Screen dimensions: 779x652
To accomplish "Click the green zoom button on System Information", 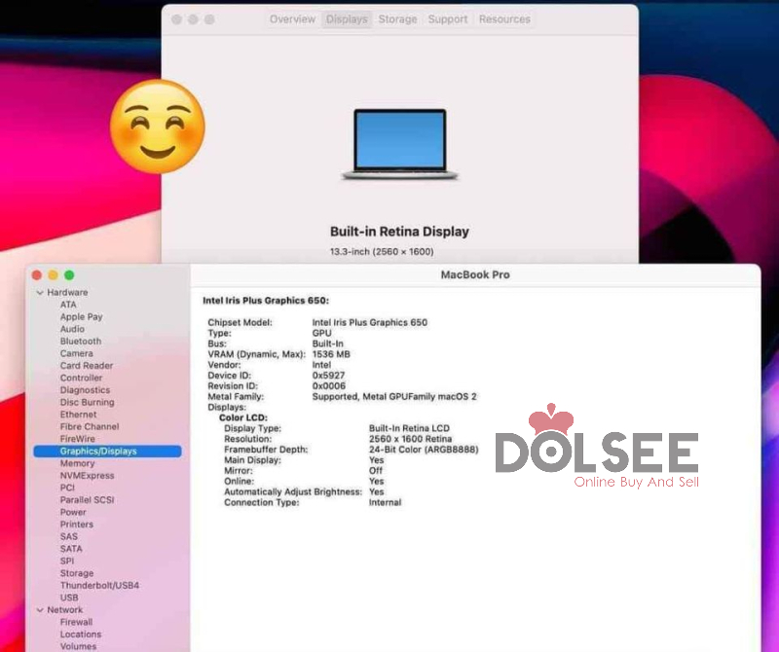I will point(69,275).
